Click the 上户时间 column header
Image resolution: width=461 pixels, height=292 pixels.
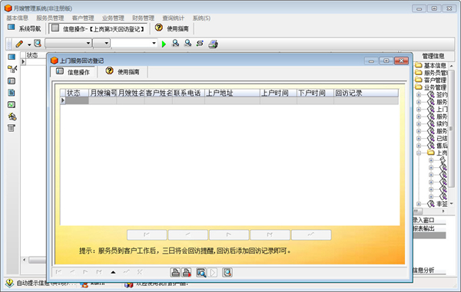coord(278,93)
